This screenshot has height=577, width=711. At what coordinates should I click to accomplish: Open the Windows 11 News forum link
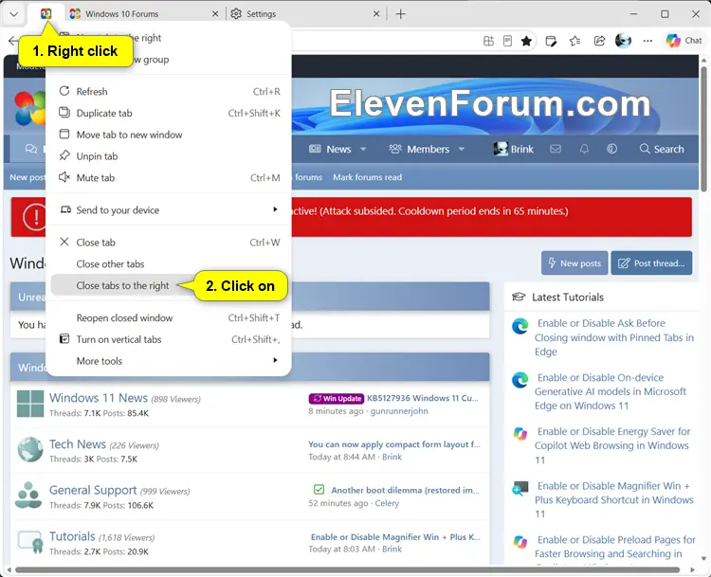99,398
